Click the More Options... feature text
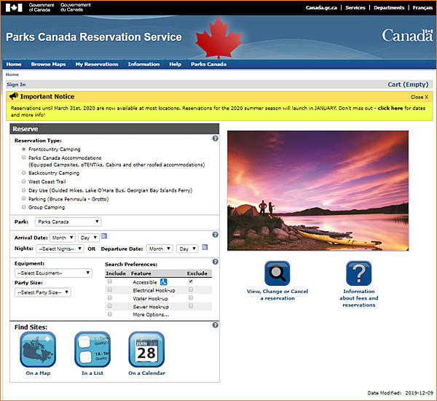 (x=151, y=314)
